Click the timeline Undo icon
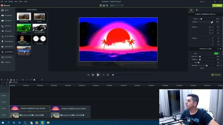The height and width of the screenshot is (125, 223). coord(1,80)
